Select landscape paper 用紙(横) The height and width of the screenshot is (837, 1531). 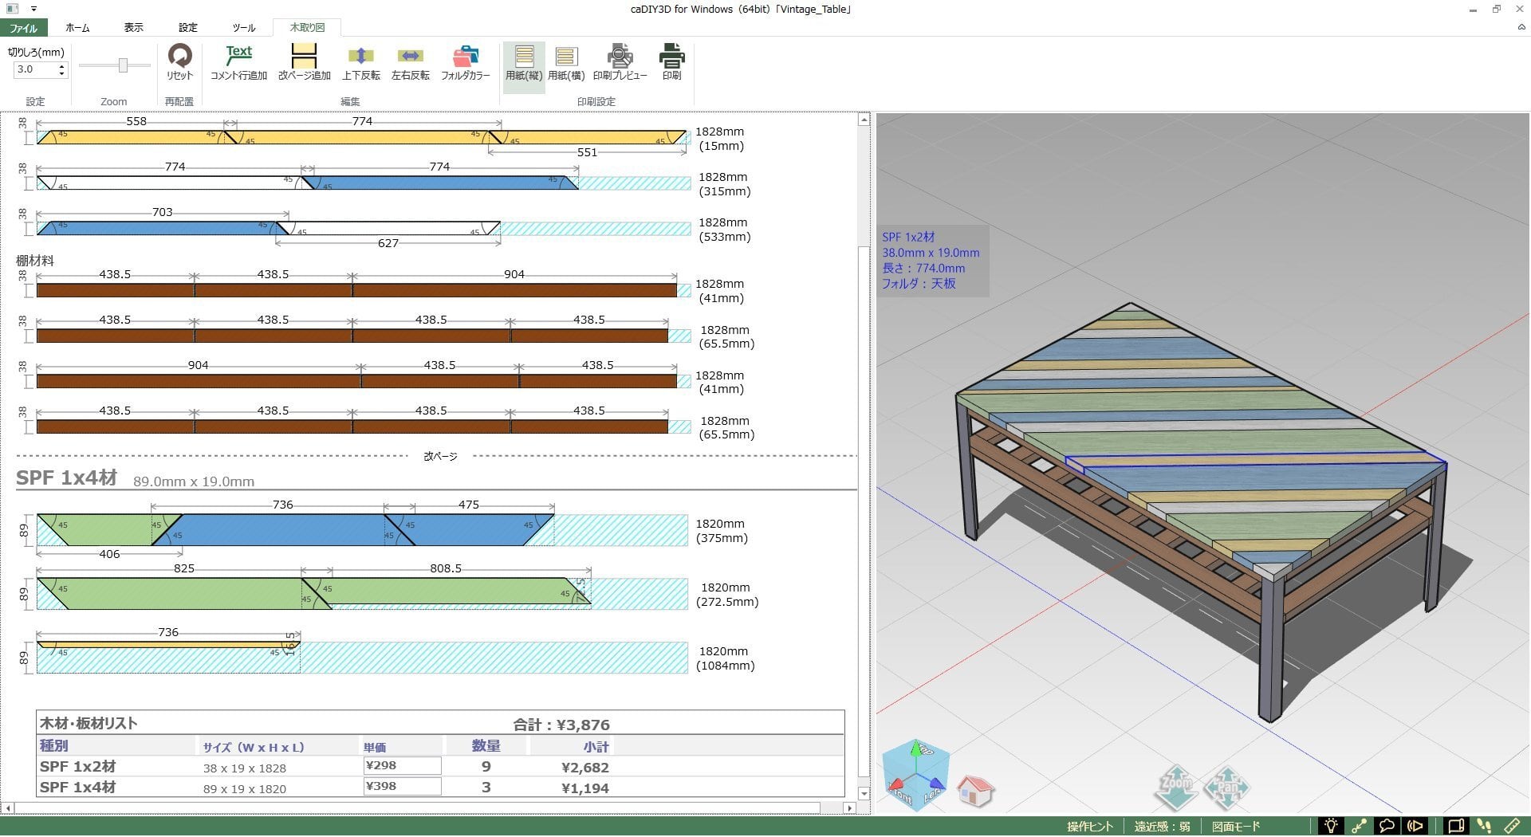[x=566, y=61]
